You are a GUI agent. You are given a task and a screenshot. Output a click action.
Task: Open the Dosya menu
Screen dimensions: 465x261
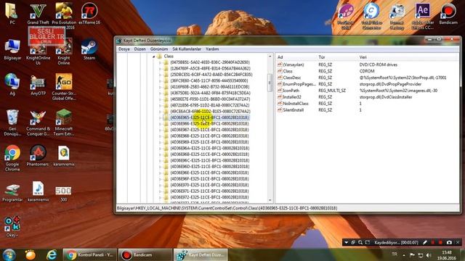tap(124, 49)
